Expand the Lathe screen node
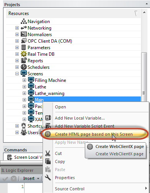Screen dimensions: 150x193 point(24,87)
